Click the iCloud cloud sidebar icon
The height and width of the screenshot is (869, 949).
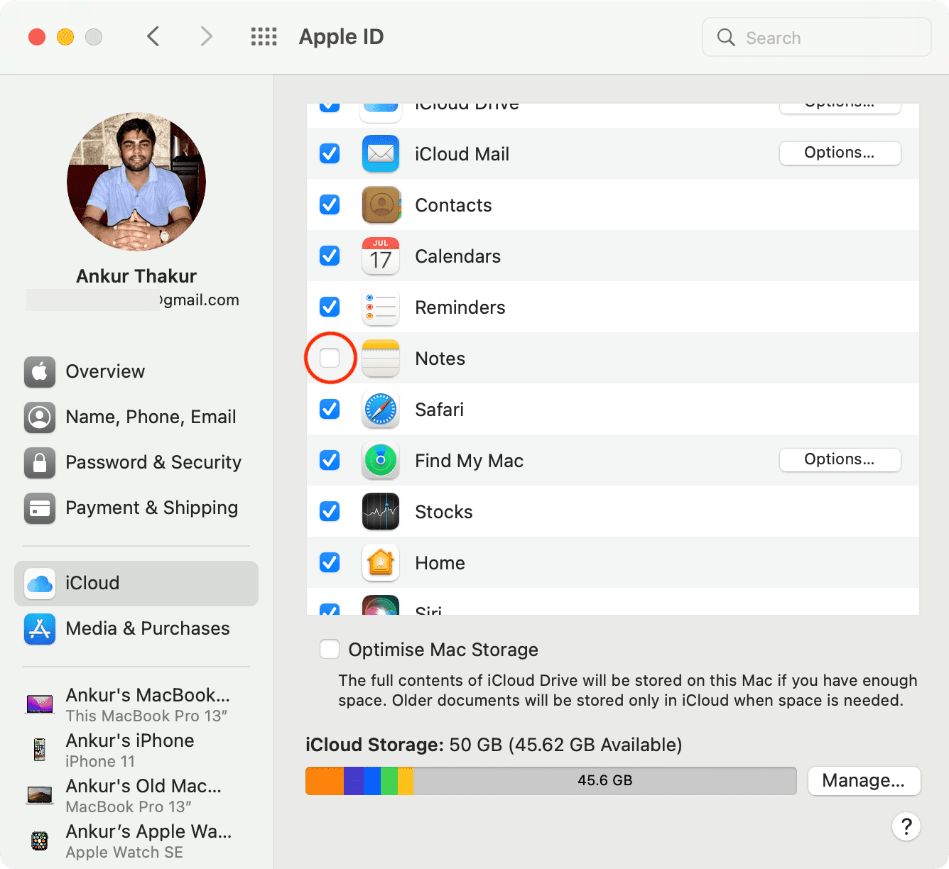(x=40, y=584)
